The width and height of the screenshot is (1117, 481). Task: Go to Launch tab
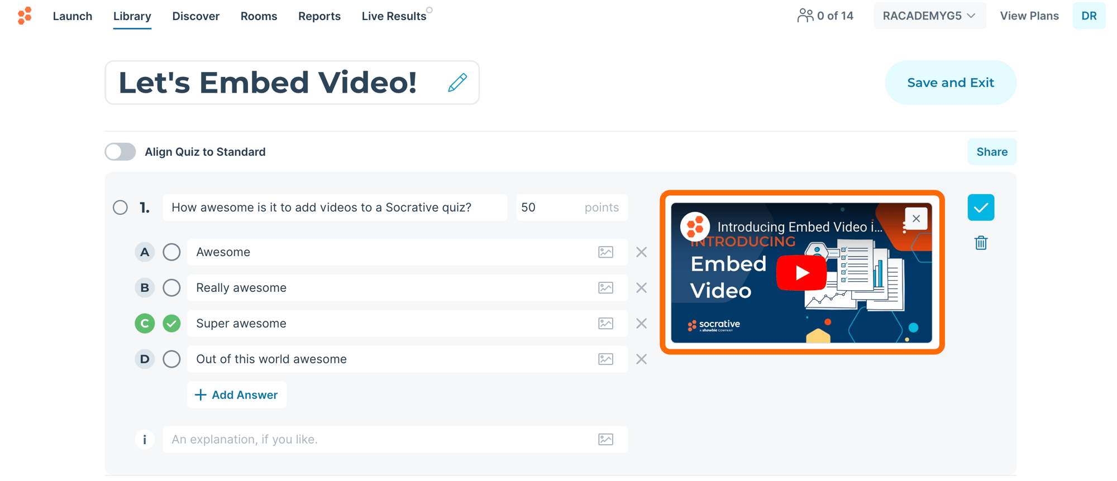point(73,16)
